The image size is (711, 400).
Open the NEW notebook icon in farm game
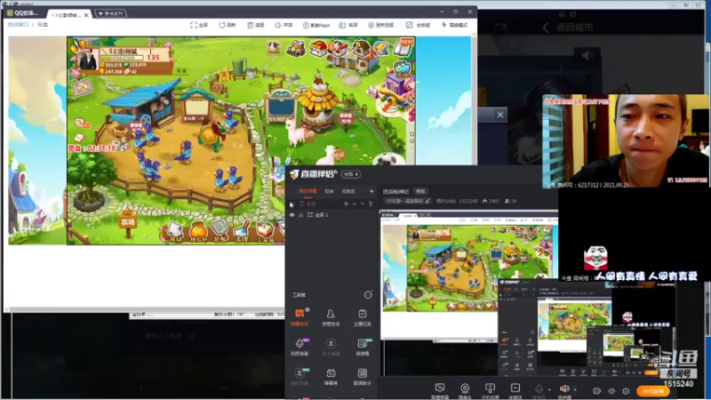coord(403,48)
